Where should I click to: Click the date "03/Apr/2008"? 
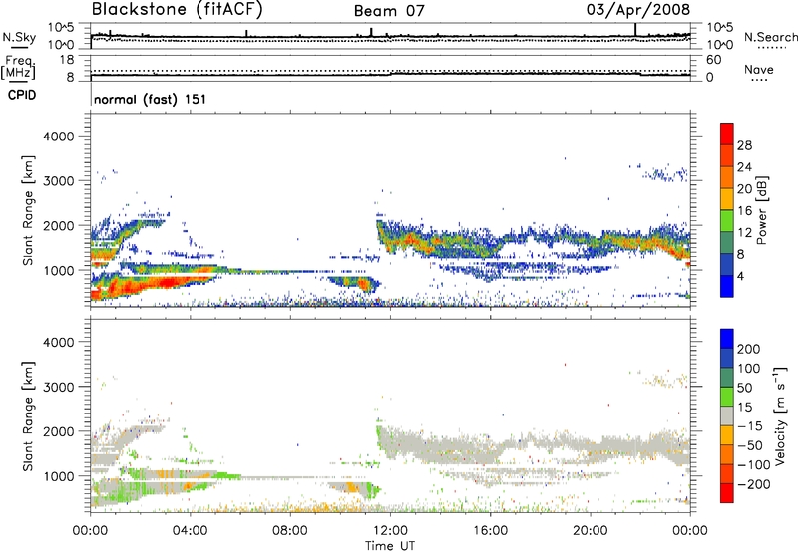click(x=638, y=9)
